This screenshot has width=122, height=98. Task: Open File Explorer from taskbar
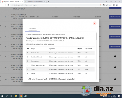point(16,96)
